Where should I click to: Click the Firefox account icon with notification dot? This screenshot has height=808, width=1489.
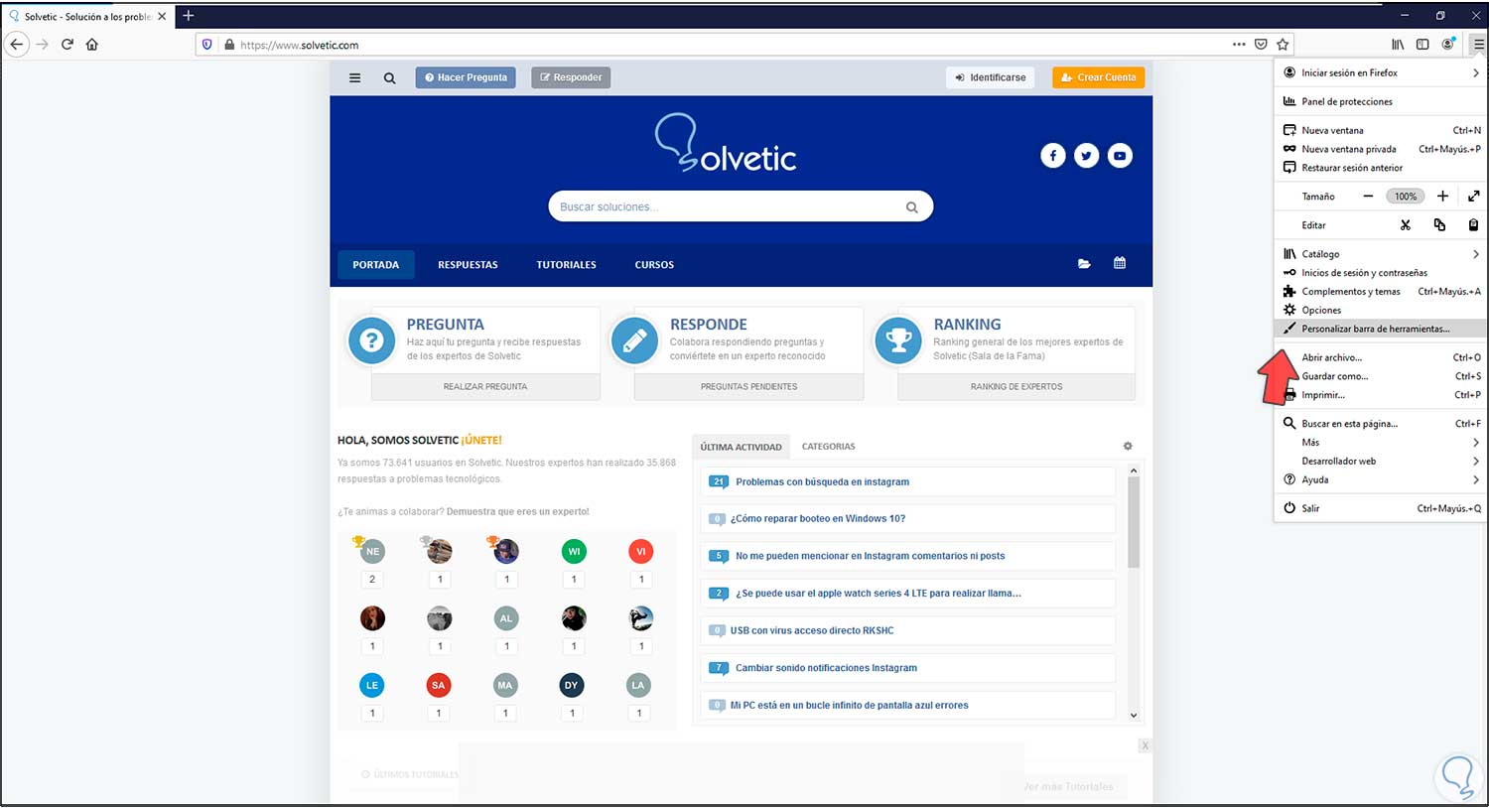(x=1447, y=45)
